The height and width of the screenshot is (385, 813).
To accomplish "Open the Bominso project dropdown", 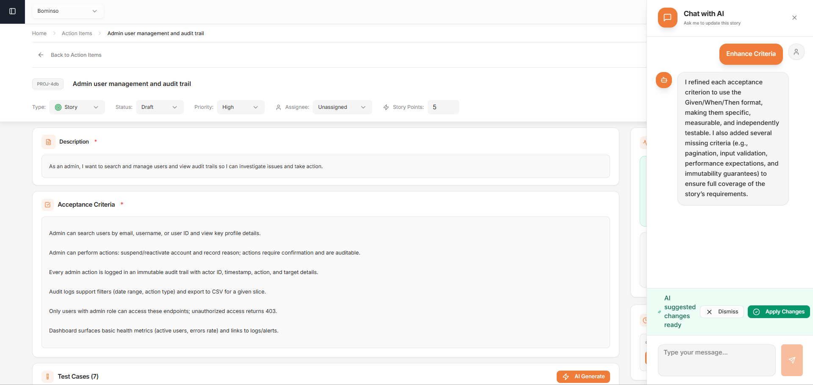I will point(67,11).
